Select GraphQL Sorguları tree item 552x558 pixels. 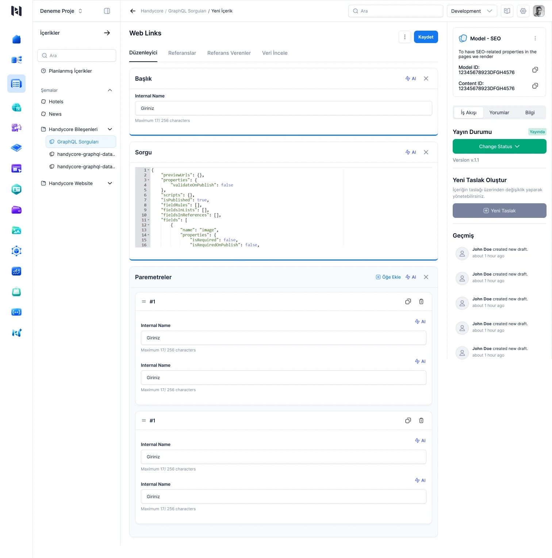[81, 142]
